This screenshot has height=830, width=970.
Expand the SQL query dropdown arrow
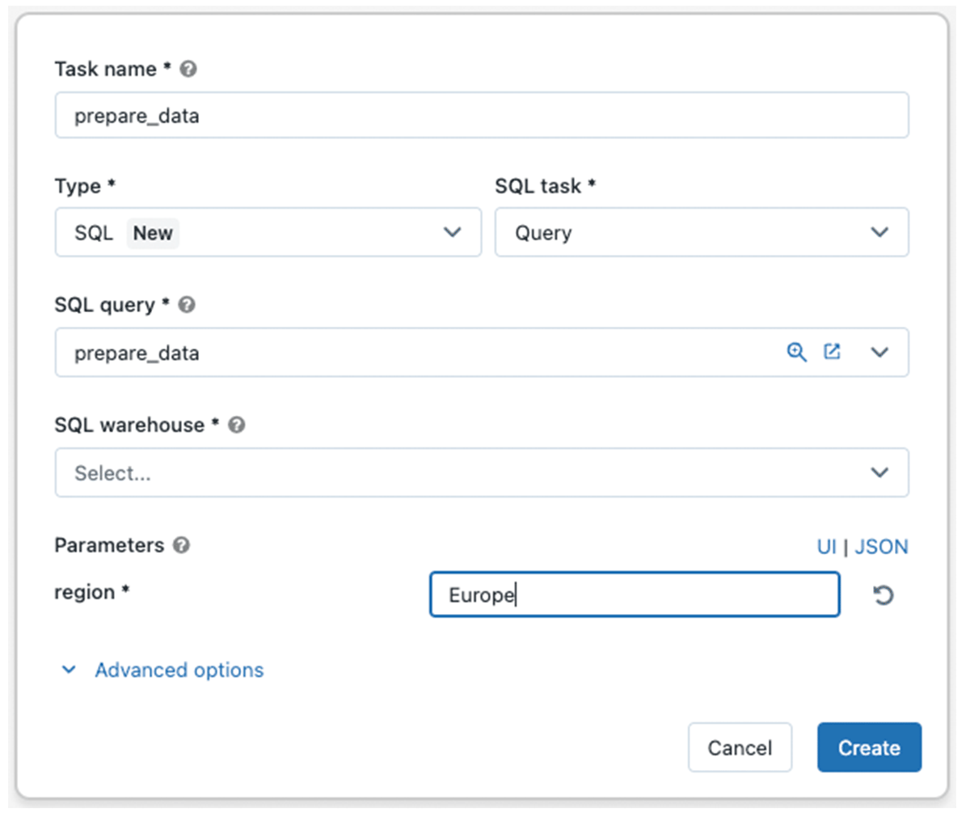[879, 353]
